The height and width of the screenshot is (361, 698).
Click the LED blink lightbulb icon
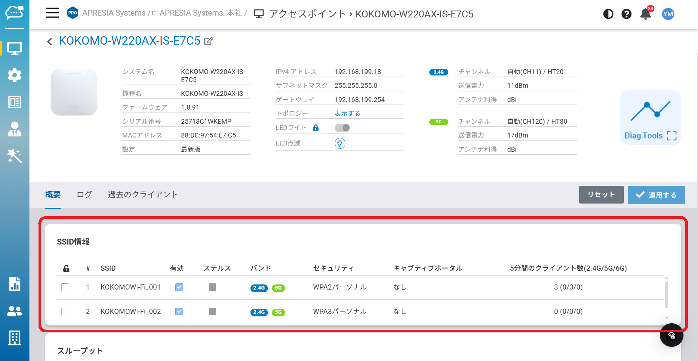click(x=340, y=143)
